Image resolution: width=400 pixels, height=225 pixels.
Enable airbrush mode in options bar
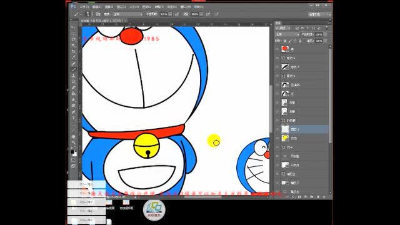[208, 14]
